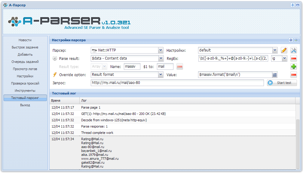Open Настройки in the left sidebar

[25, 76]
